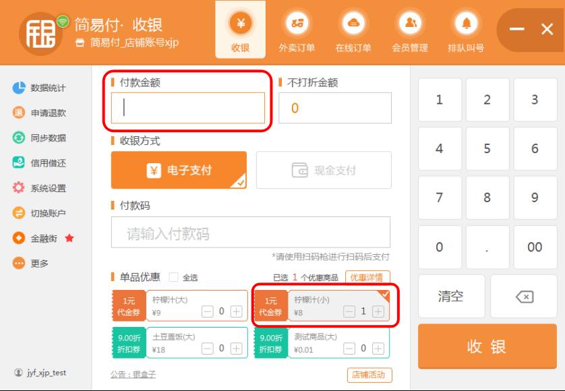The height and width of the screenshot is (391, 565).
Task: Click the 切换账户 switch account icon
Action: [19, 213]
